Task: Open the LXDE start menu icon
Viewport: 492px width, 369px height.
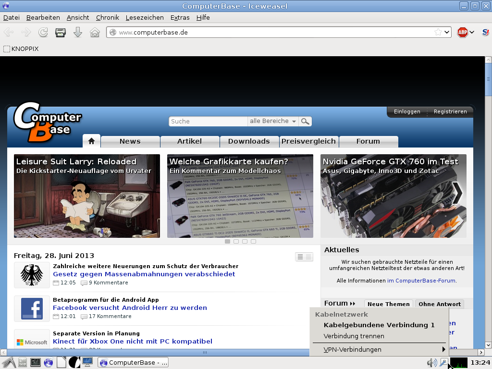Action: point(9,363)
